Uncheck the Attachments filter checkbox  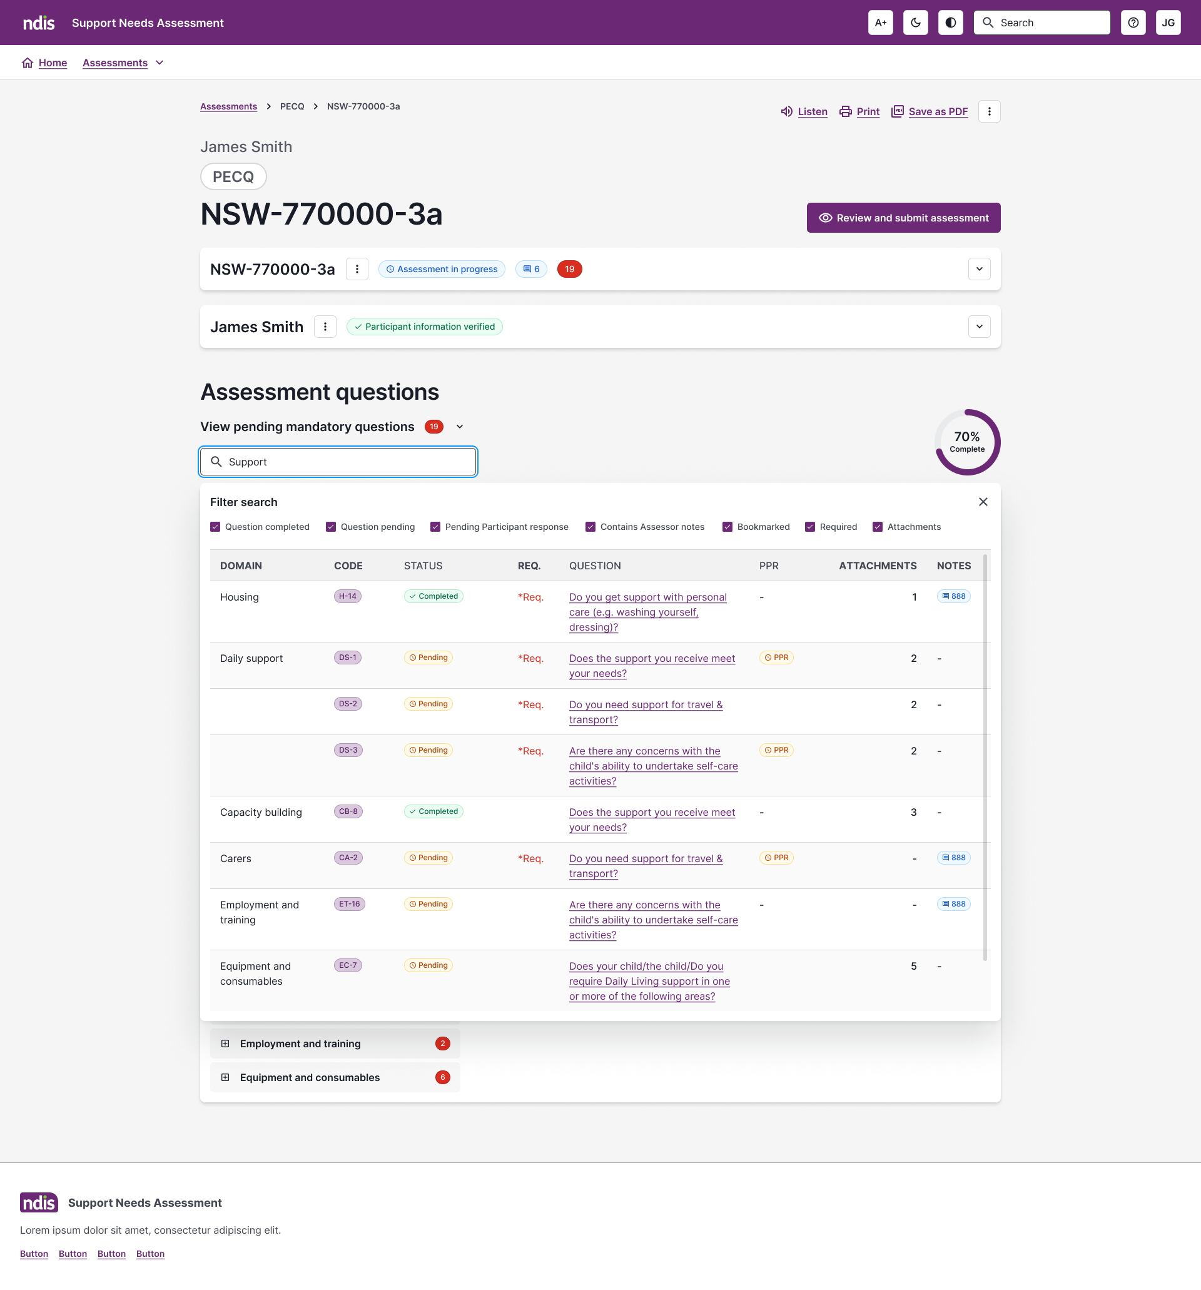pyautogui.click(x=877, y=527)
